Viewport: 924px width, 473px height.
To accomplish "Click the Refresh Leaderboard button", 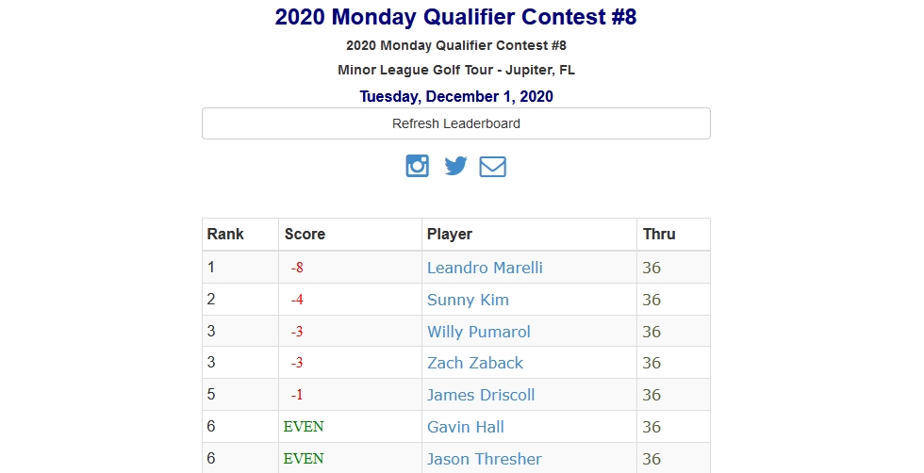I will pos(456,123).
